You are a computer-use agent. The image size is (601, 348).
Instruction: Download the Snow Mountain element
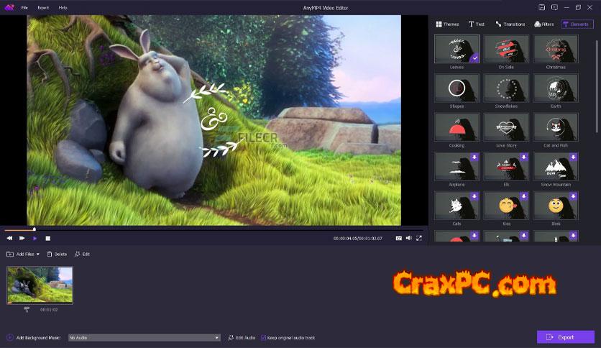pos(573,157)
